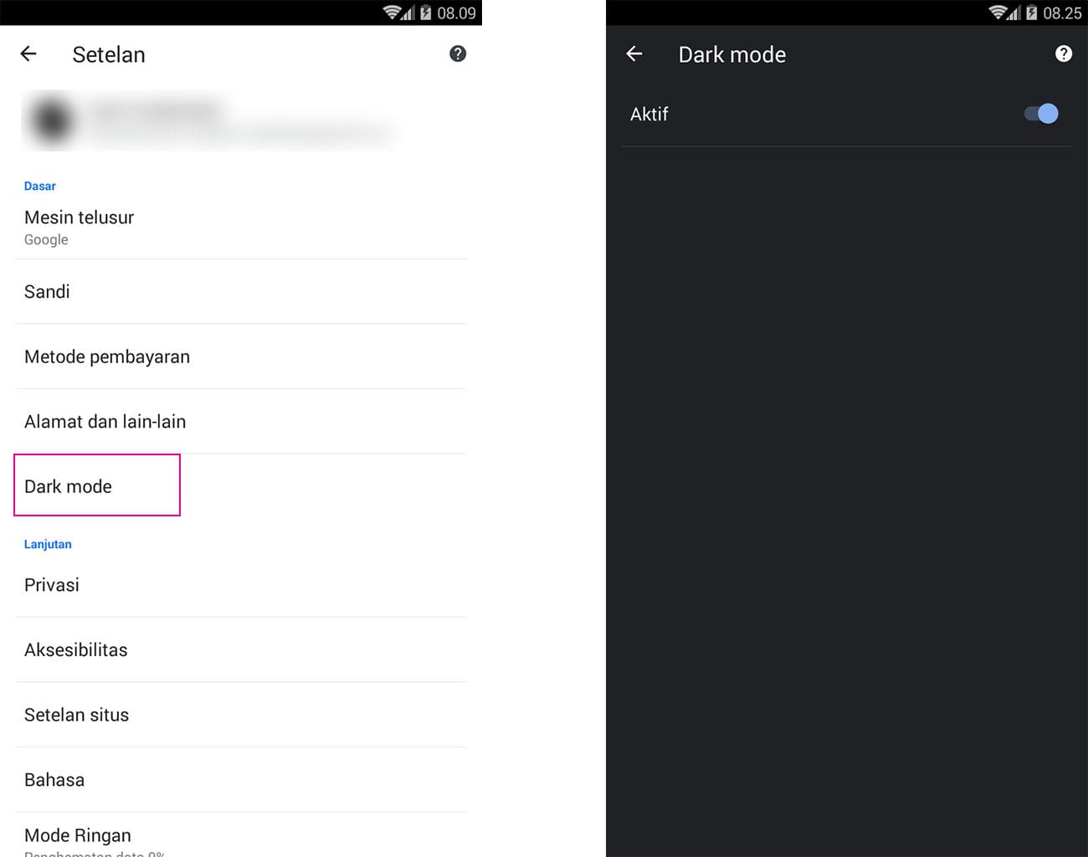Tap the blurred profile avatar
The width and height of the screenshot is (1088, 857).
point(52,121)
